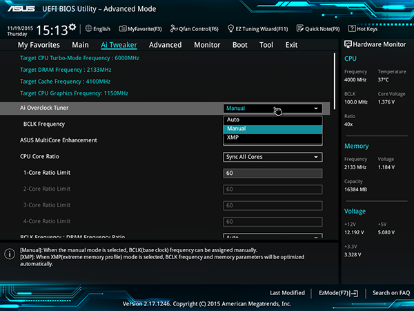
Task: Click the 3-Core Ratio Limit field
Action: (273, 205)
